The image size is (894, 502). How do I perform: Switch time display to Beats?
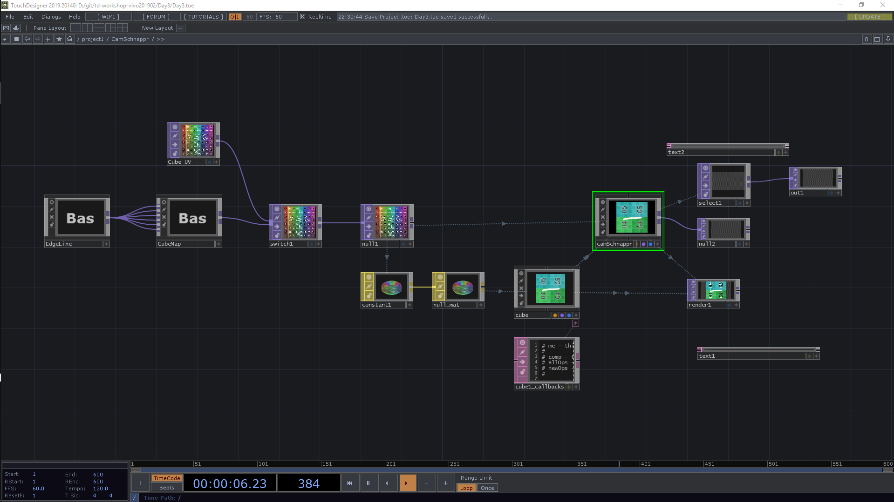click(166, 488)
